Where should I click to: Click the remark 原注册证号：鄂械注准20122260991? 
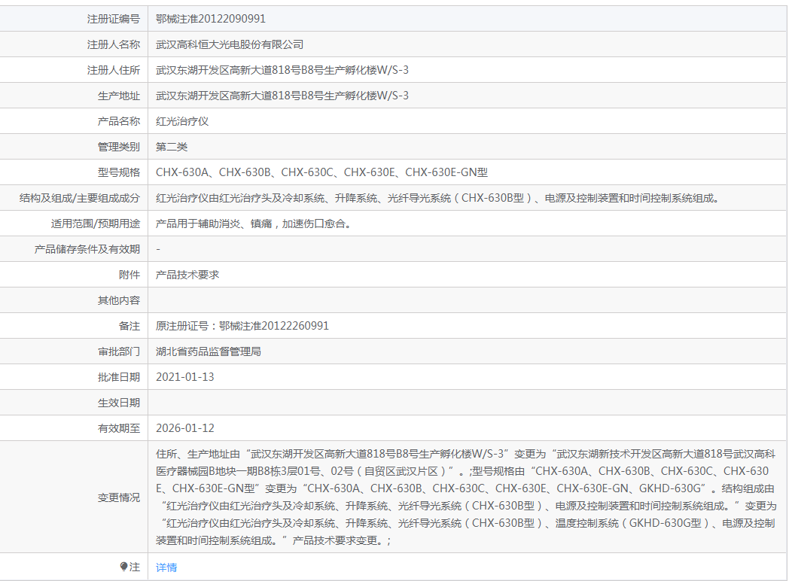[242, 326]
